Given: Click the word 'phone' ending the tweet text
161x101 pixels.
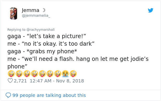Looking at the screenshot, I should 17,66.
